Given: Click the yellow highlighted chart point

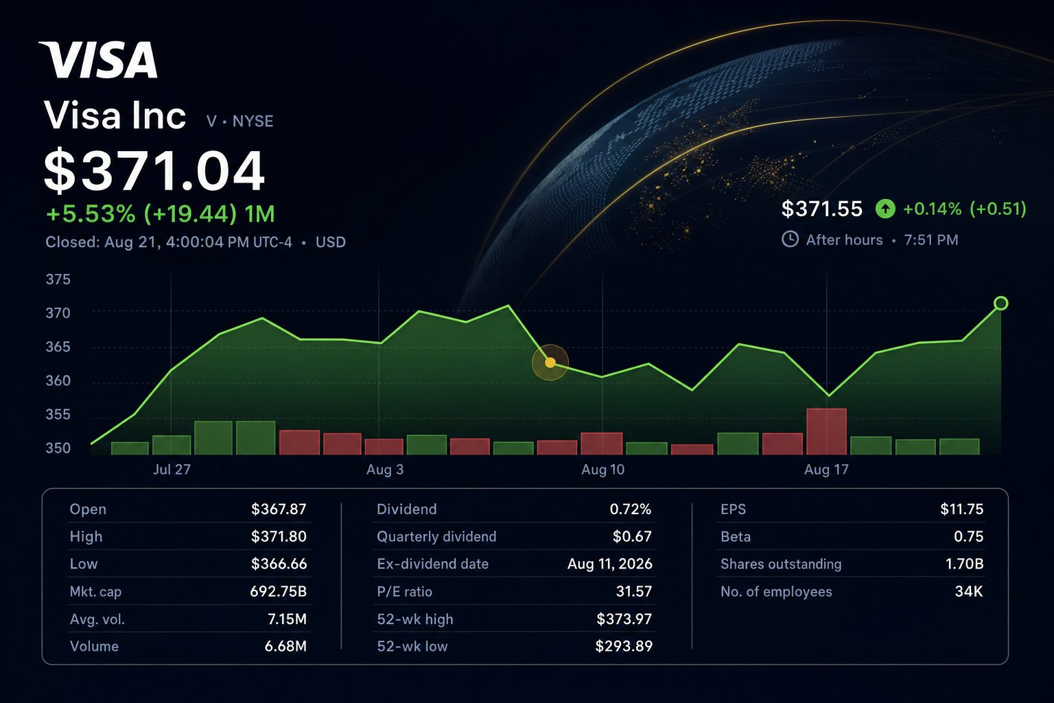Looking at the screenshot, I should click(x=550, y=362).
